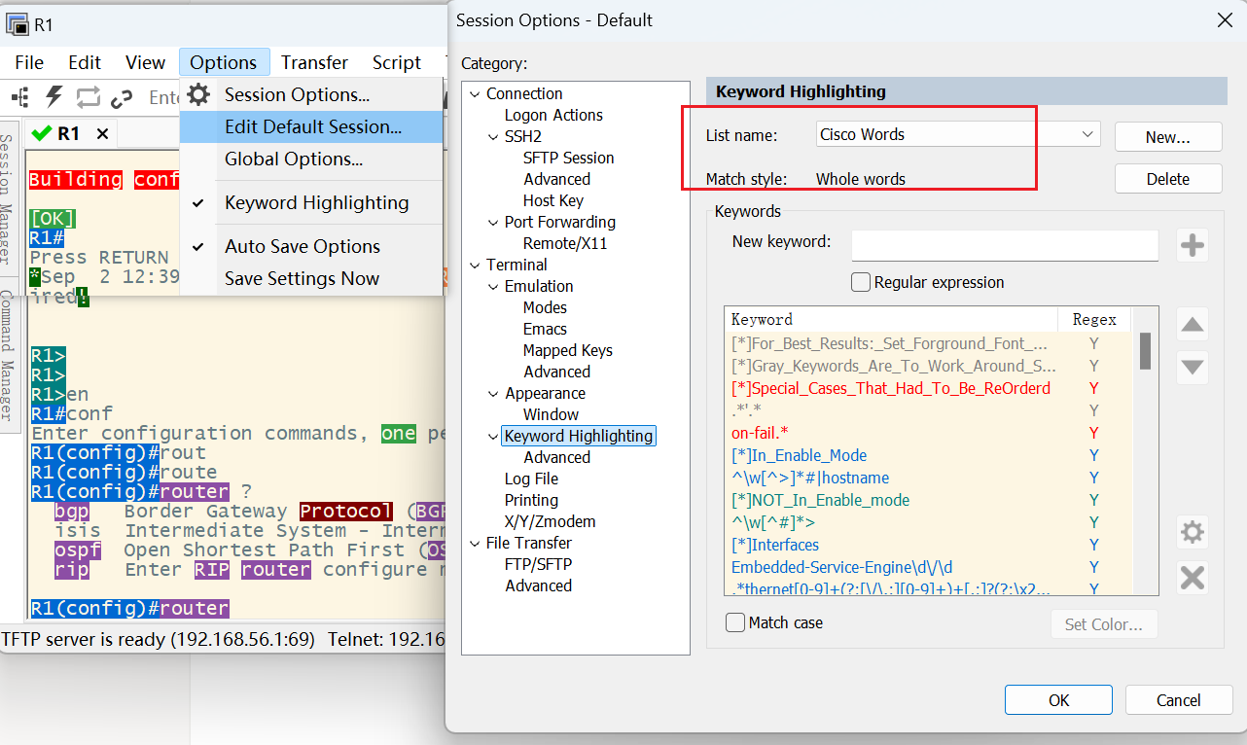Open the Script menu
Image resolution: width=1247 pixels, height=745 pixels.
(397, 62)
